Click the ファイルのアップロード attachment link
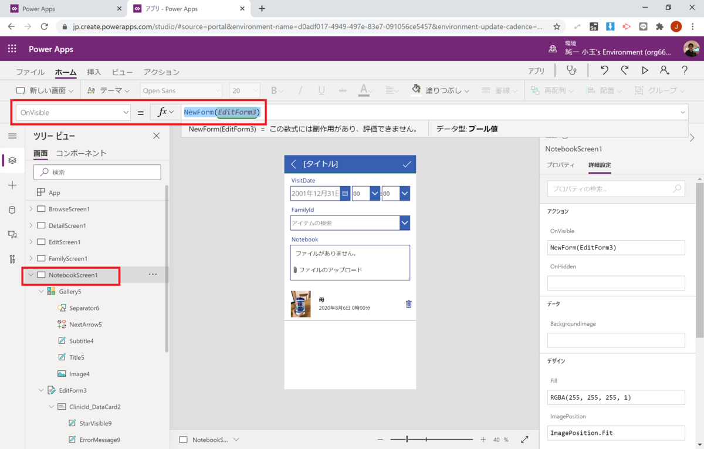704x449 pixels. tap(327, 270)
